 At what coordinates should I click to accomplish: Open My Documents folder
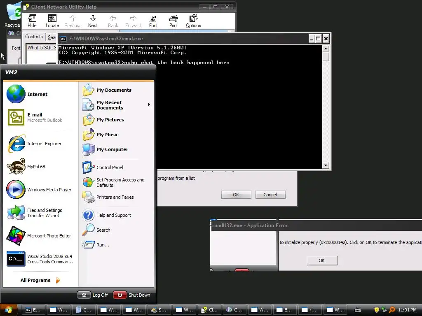(116, 90)
